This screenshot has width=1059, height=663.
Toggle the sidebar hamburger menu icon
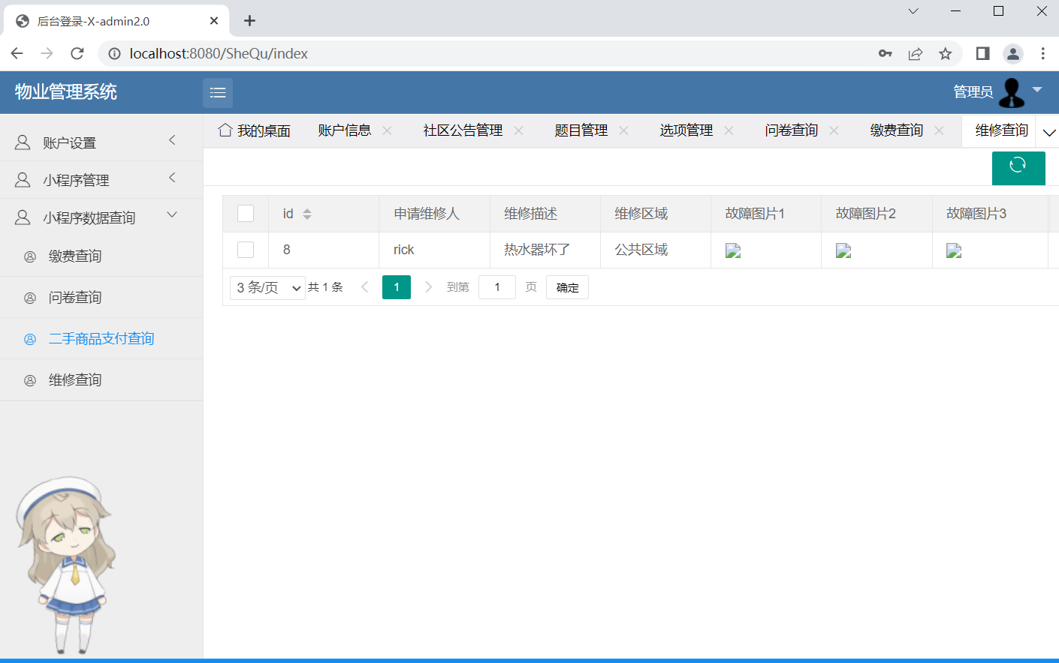coord(218,93)
